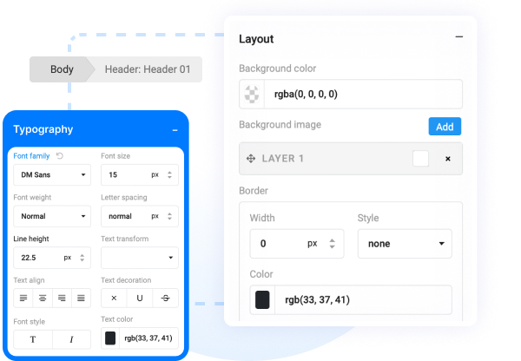Justify text alignment

click(81, 298)
